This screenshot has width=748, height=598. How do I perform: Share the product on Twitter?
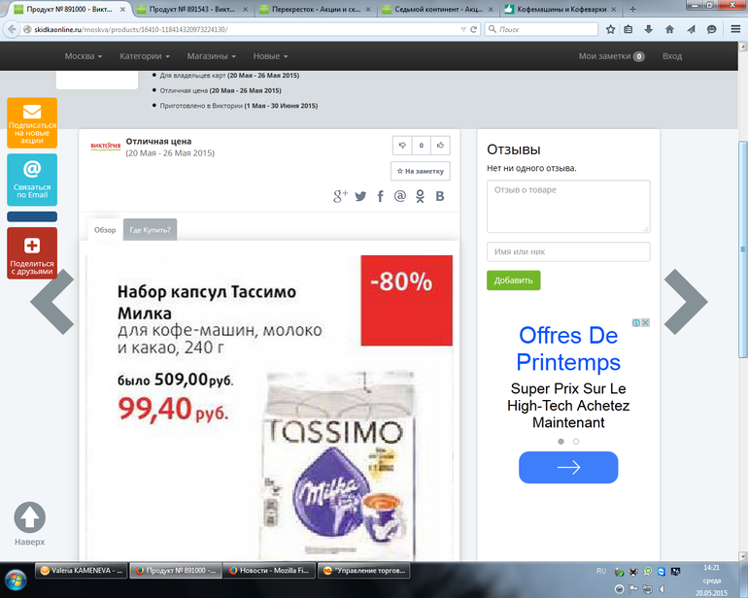(x=360, y=196)
